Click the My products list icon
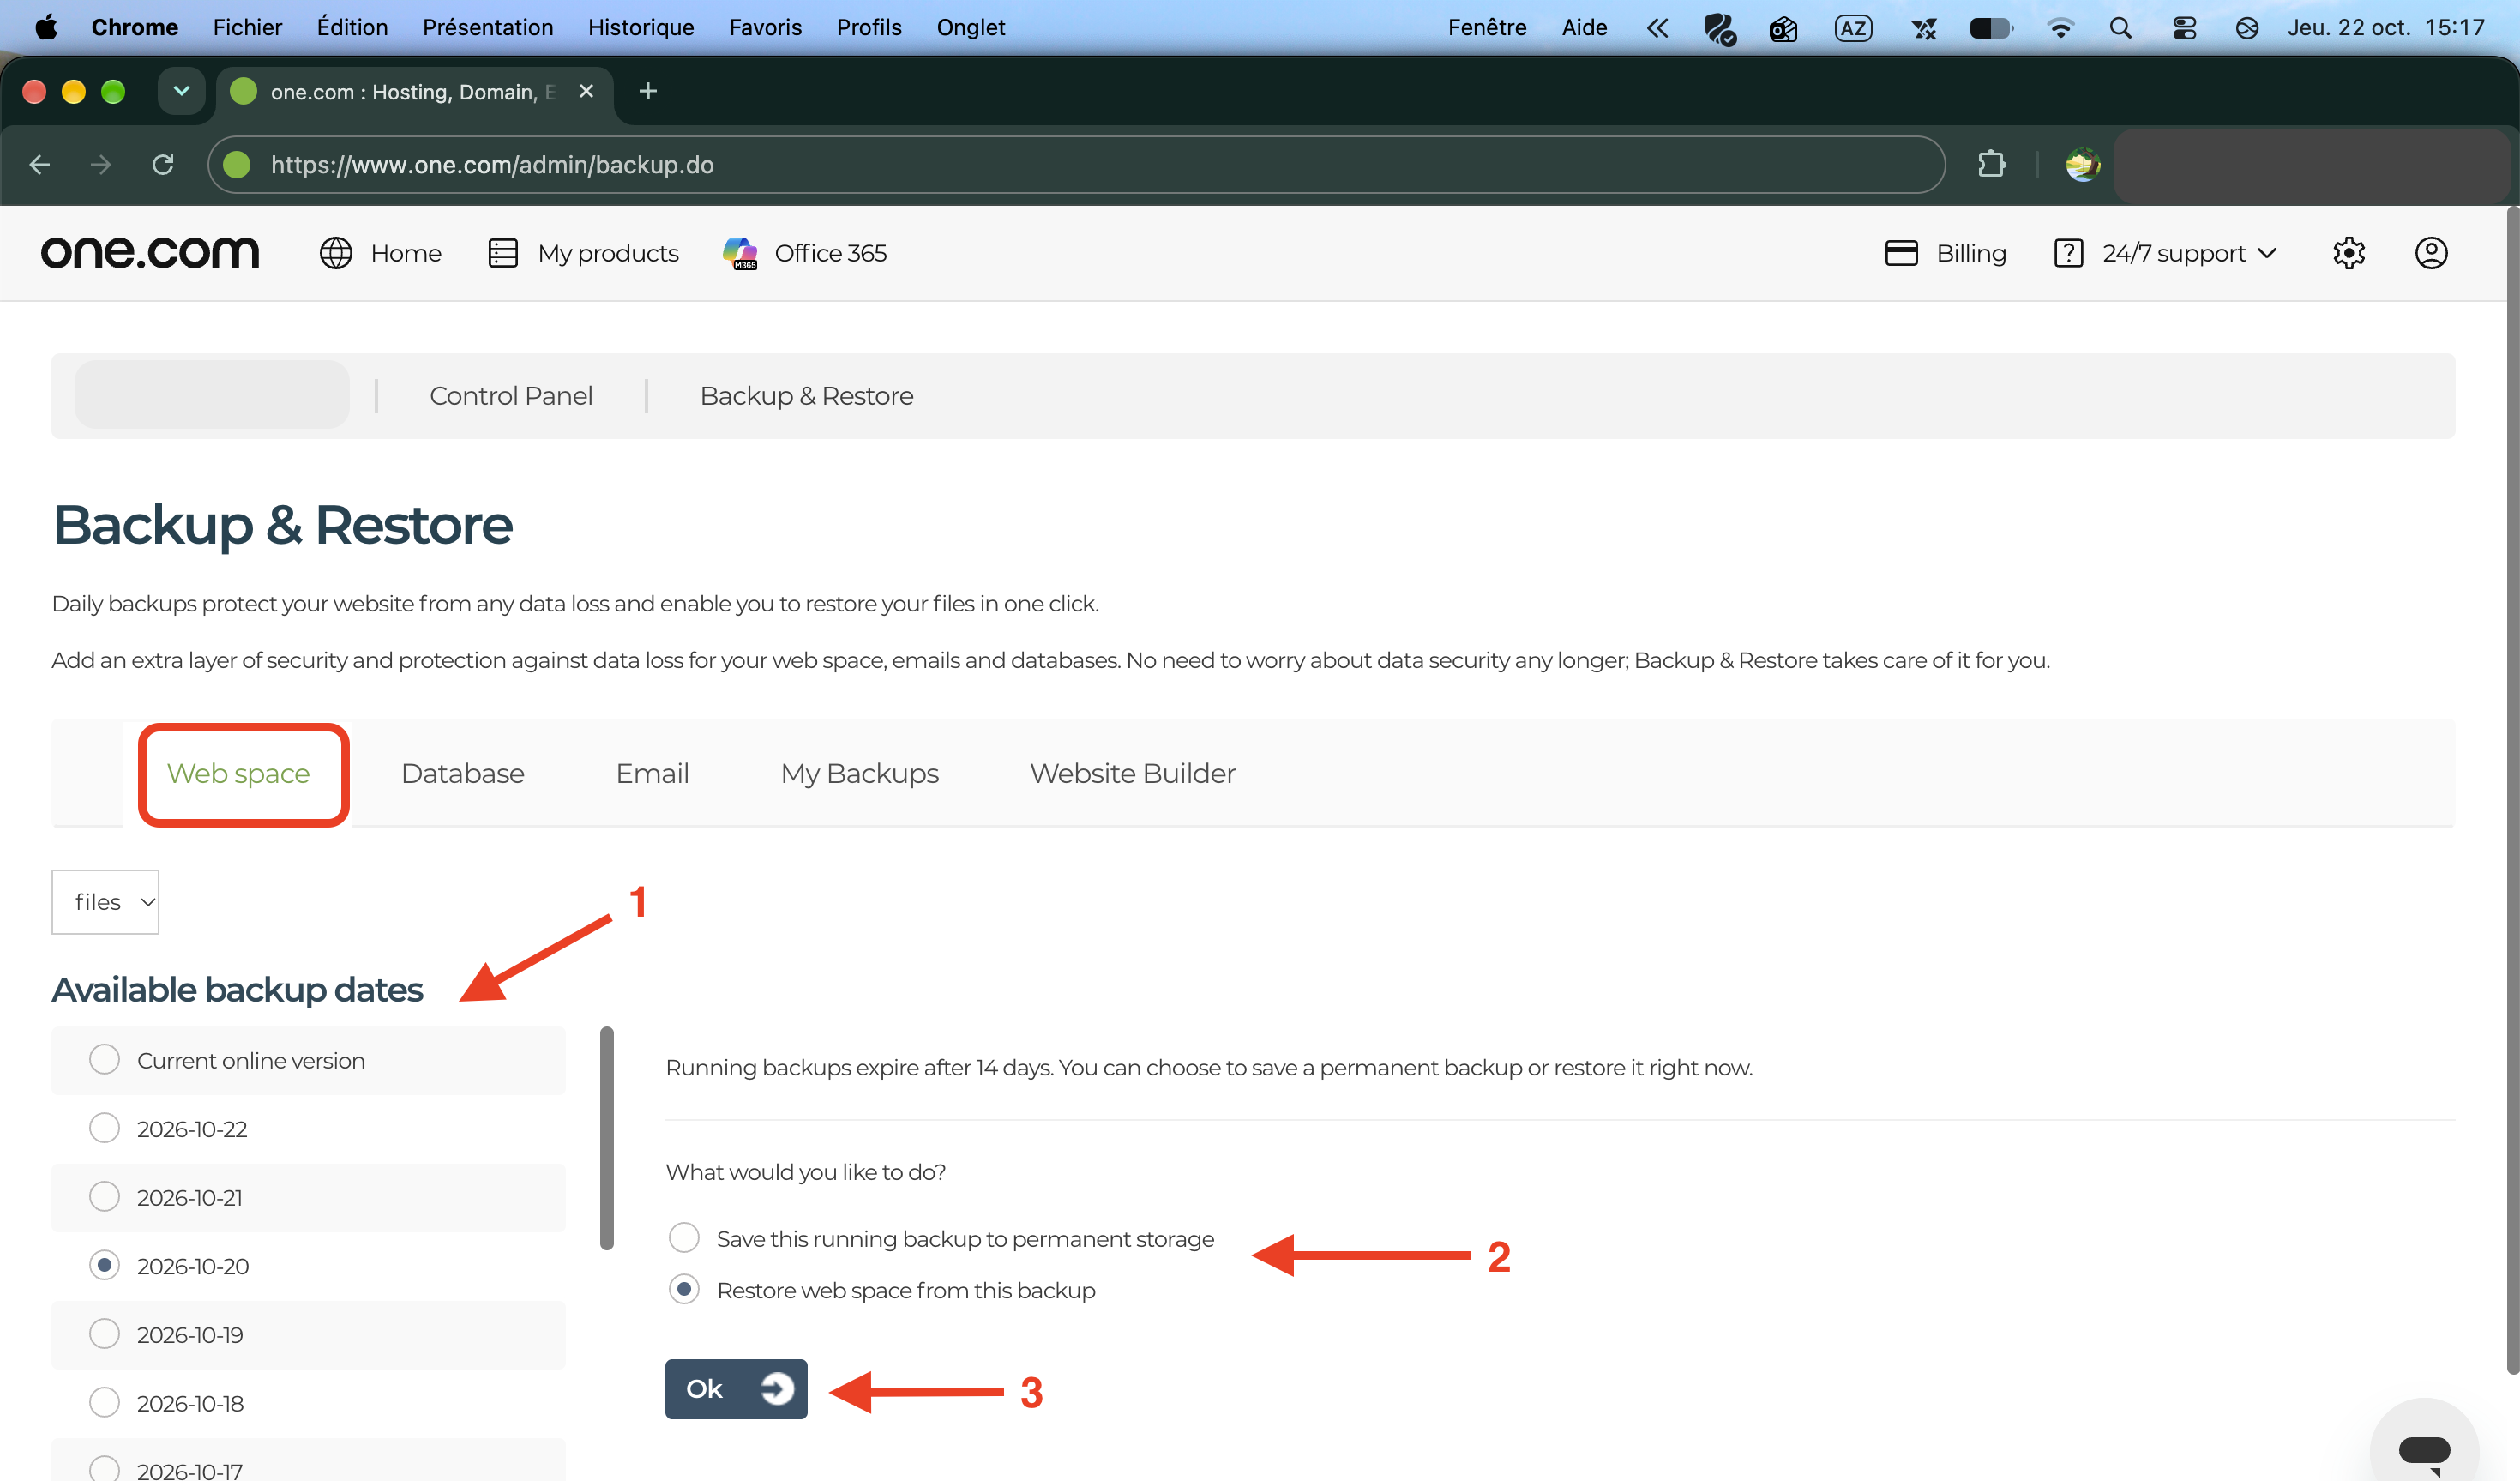This screenshot has width=2520, height=1481. click(x=503, y=253)
